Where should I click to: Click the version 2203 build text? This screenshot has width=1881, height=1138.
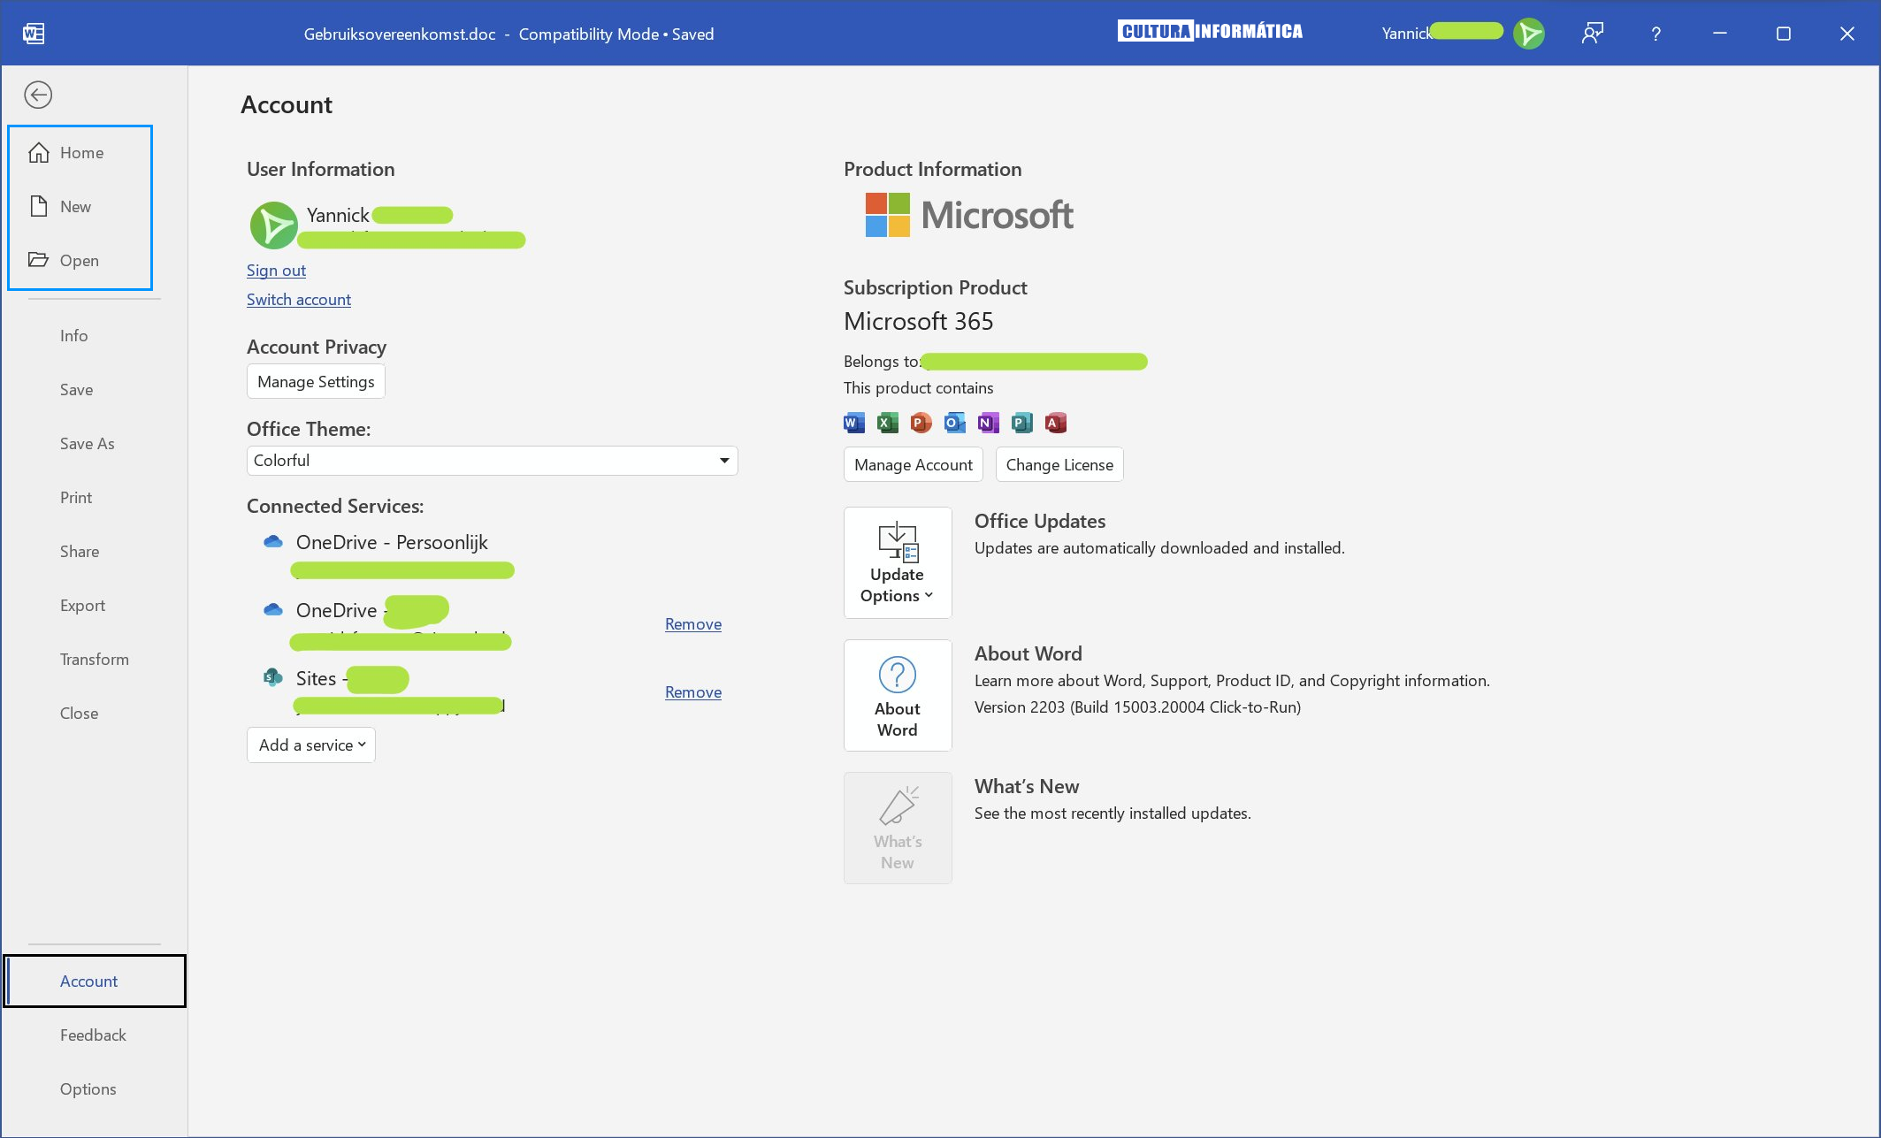(x=1137, y=706)
